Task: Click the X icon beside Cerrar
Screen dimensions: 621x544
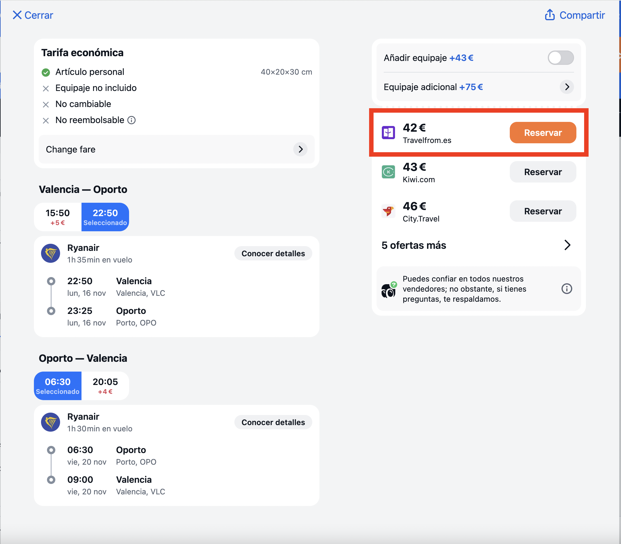Action: [17, 15]
